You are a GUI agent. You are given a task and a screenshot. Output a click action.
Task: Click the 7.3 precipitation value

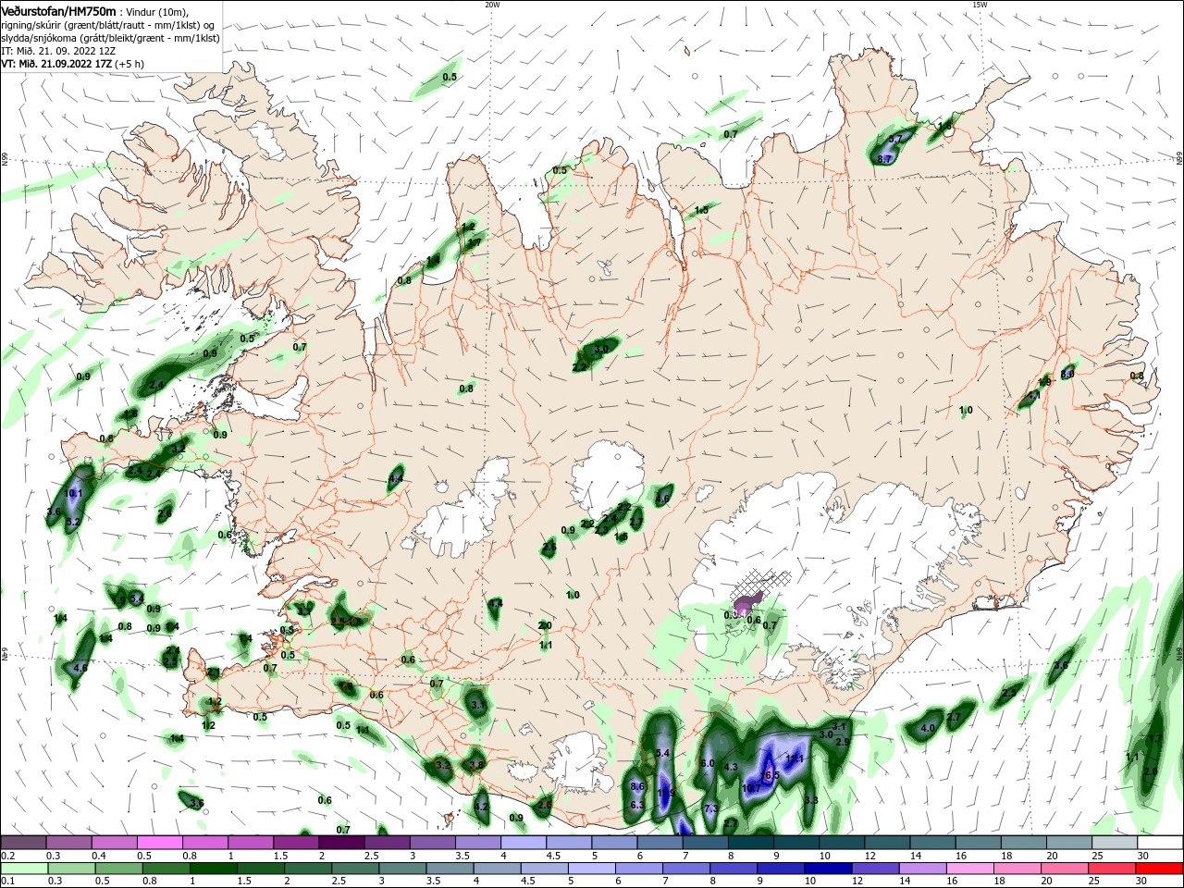click(x=711, y=808)
